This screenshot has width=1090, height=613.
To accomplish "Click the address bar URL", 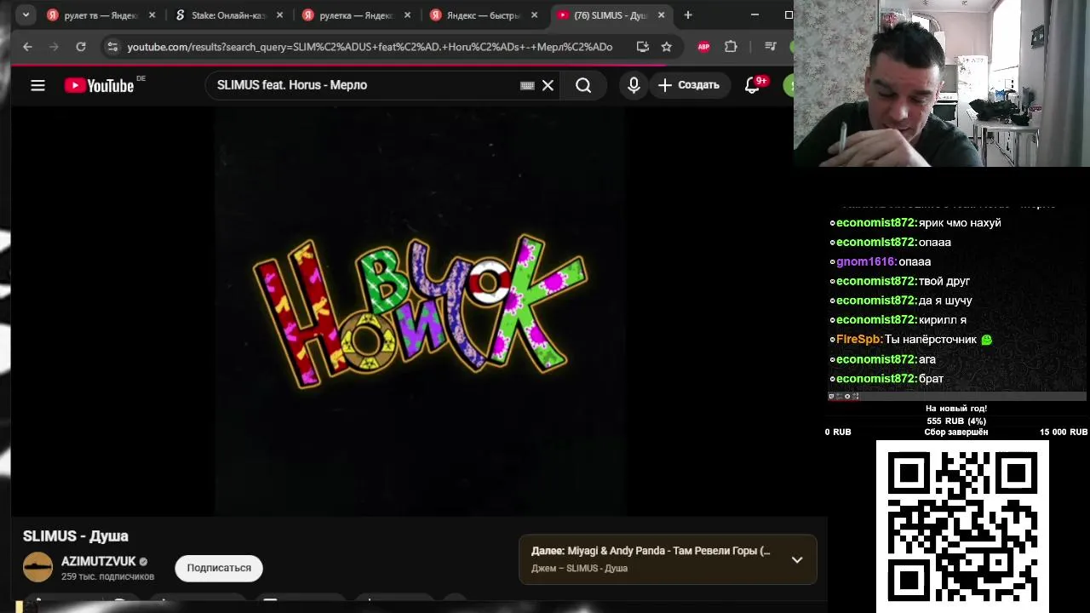I will click(x=370, y=47).
